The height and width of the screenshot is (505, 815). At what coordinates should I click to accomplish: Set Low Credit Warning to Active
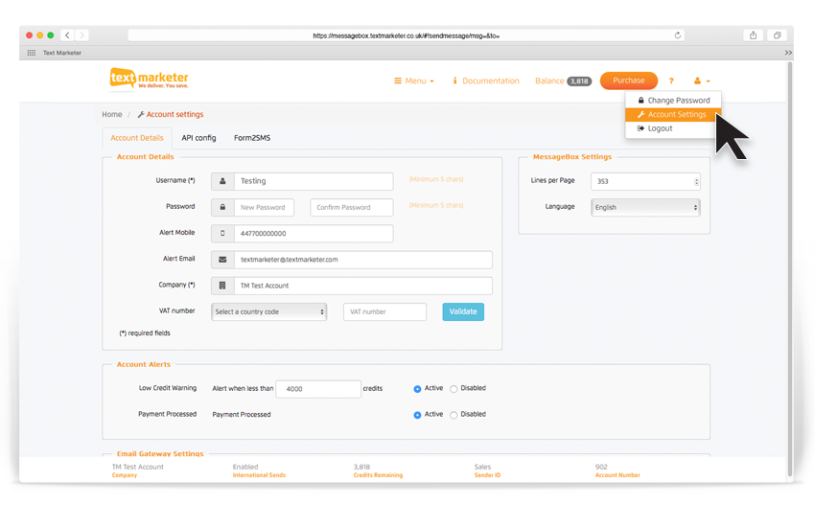pos(418,389)
